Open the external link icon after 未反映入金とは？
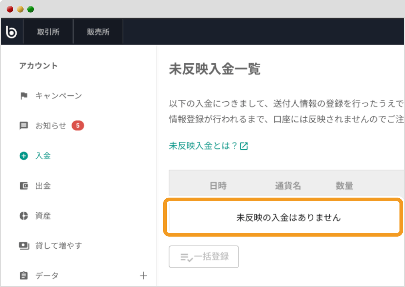 pos(244,146)
